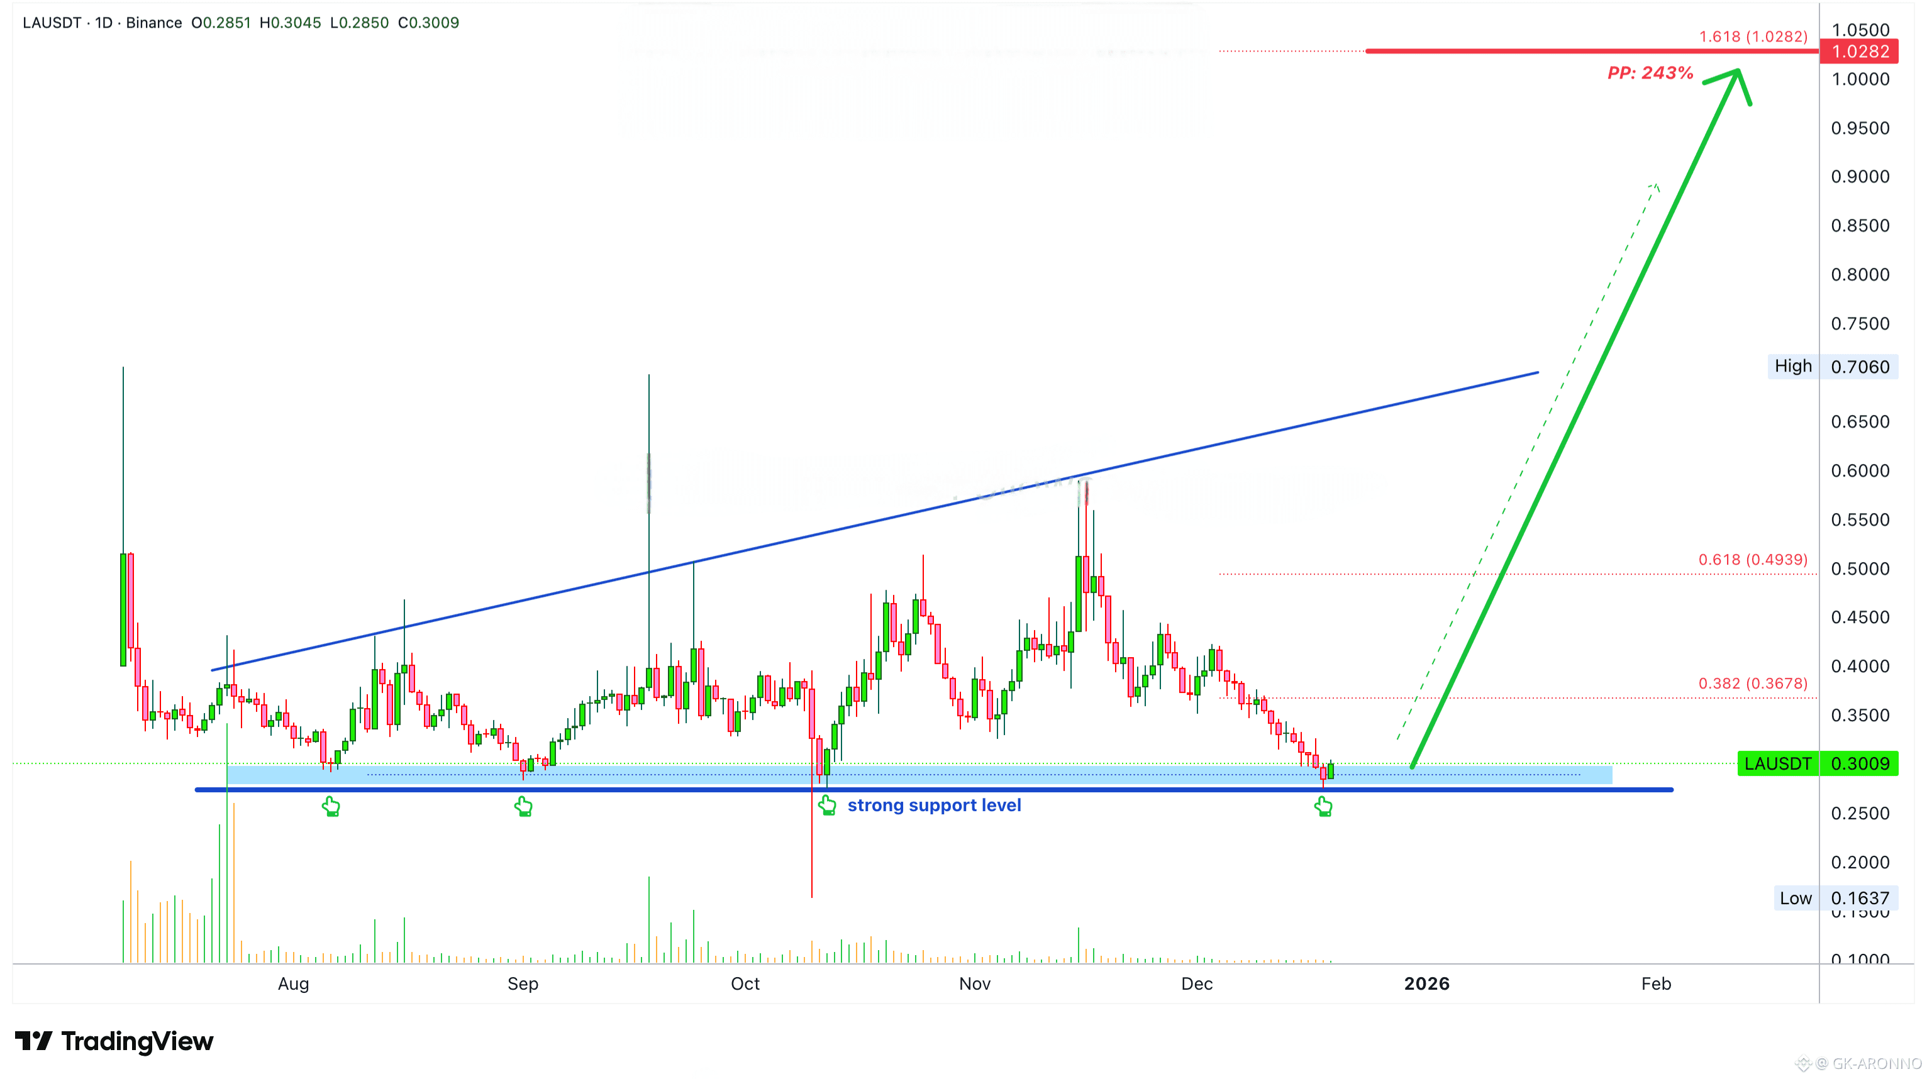Select the High 0.7060 price label
Image resolution: width=1927 pixels, height=1079 pixels.
pyautogui.click(x=1833, y=367)
